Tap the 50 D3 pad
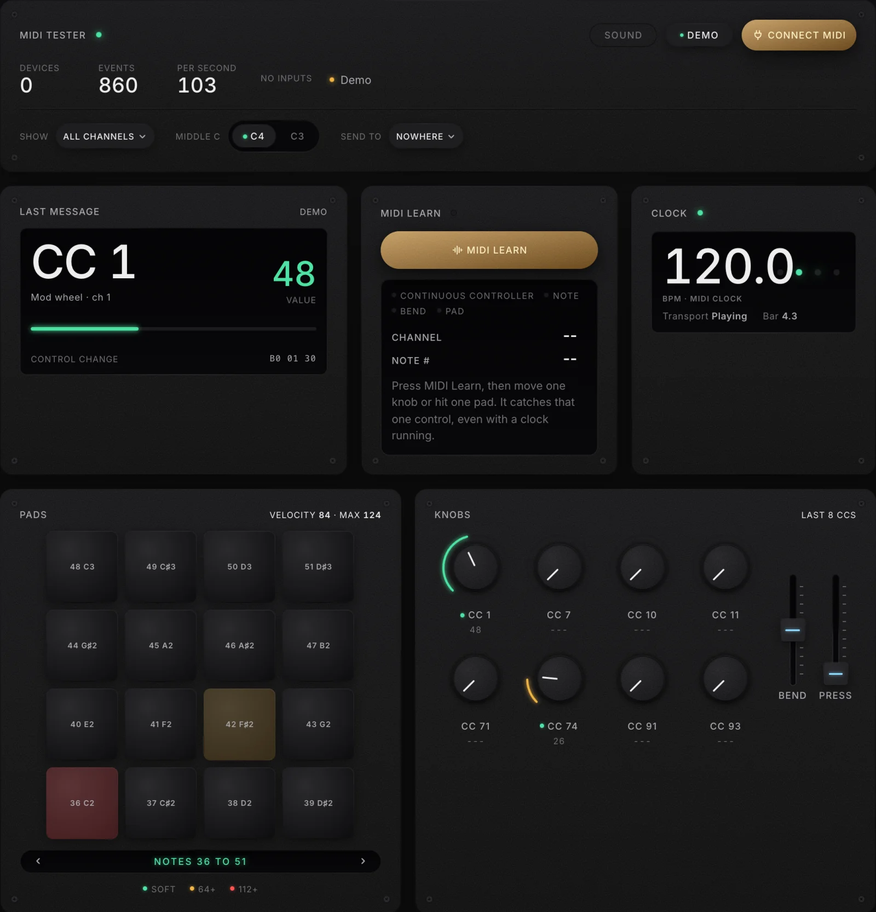 click(x=239, y=566)
